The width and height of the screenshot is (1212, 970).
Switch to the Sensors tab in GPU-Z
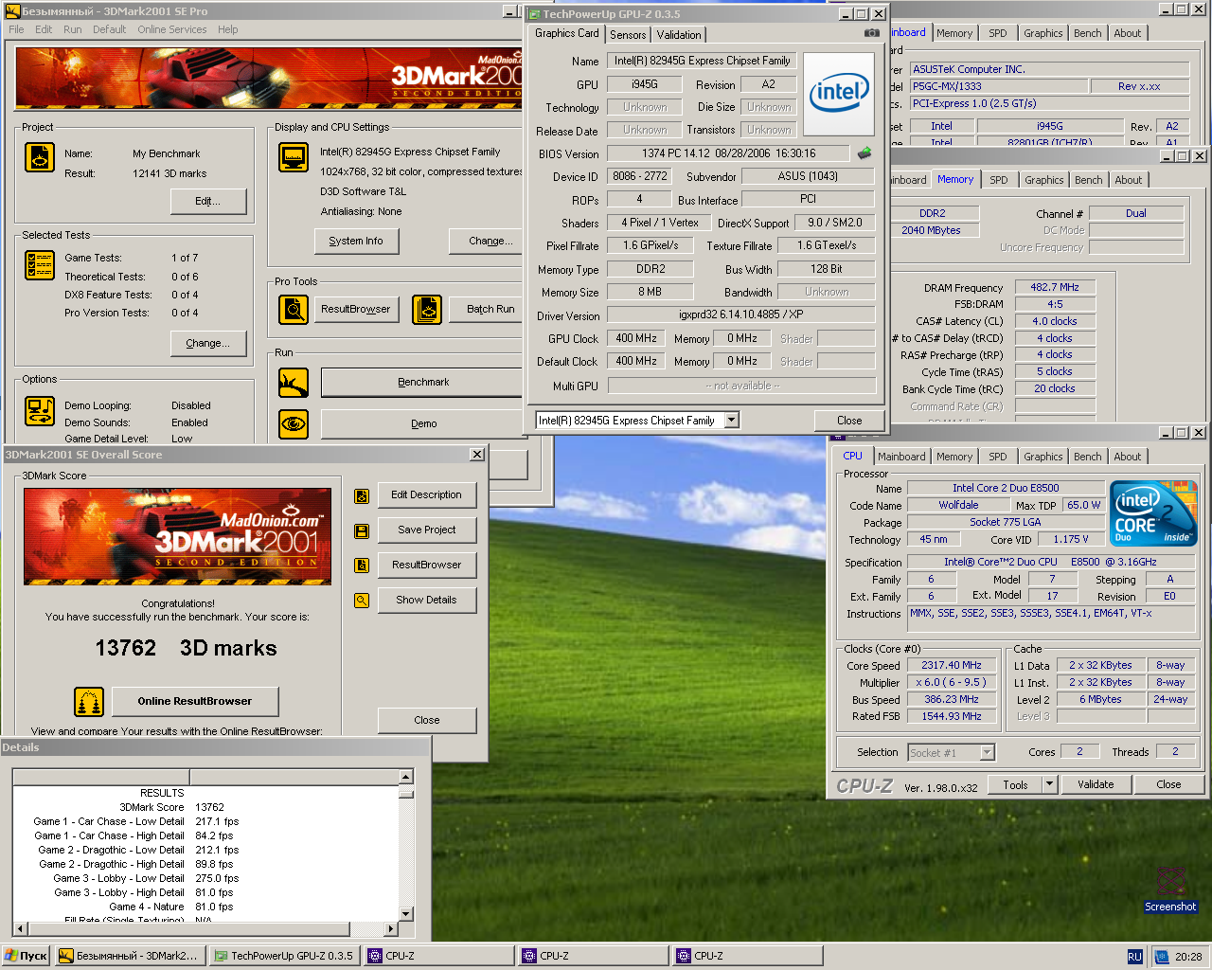pyautogui.click(x=628, y=35)
